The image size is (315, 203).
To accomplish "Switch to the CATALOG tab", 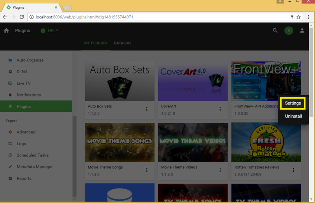I will click(122, 43).
